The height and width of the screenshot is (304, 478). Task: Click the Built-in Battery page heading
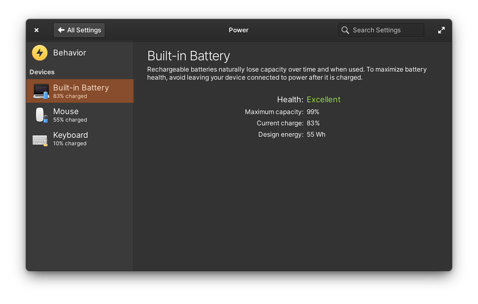[x=189, y=56]
